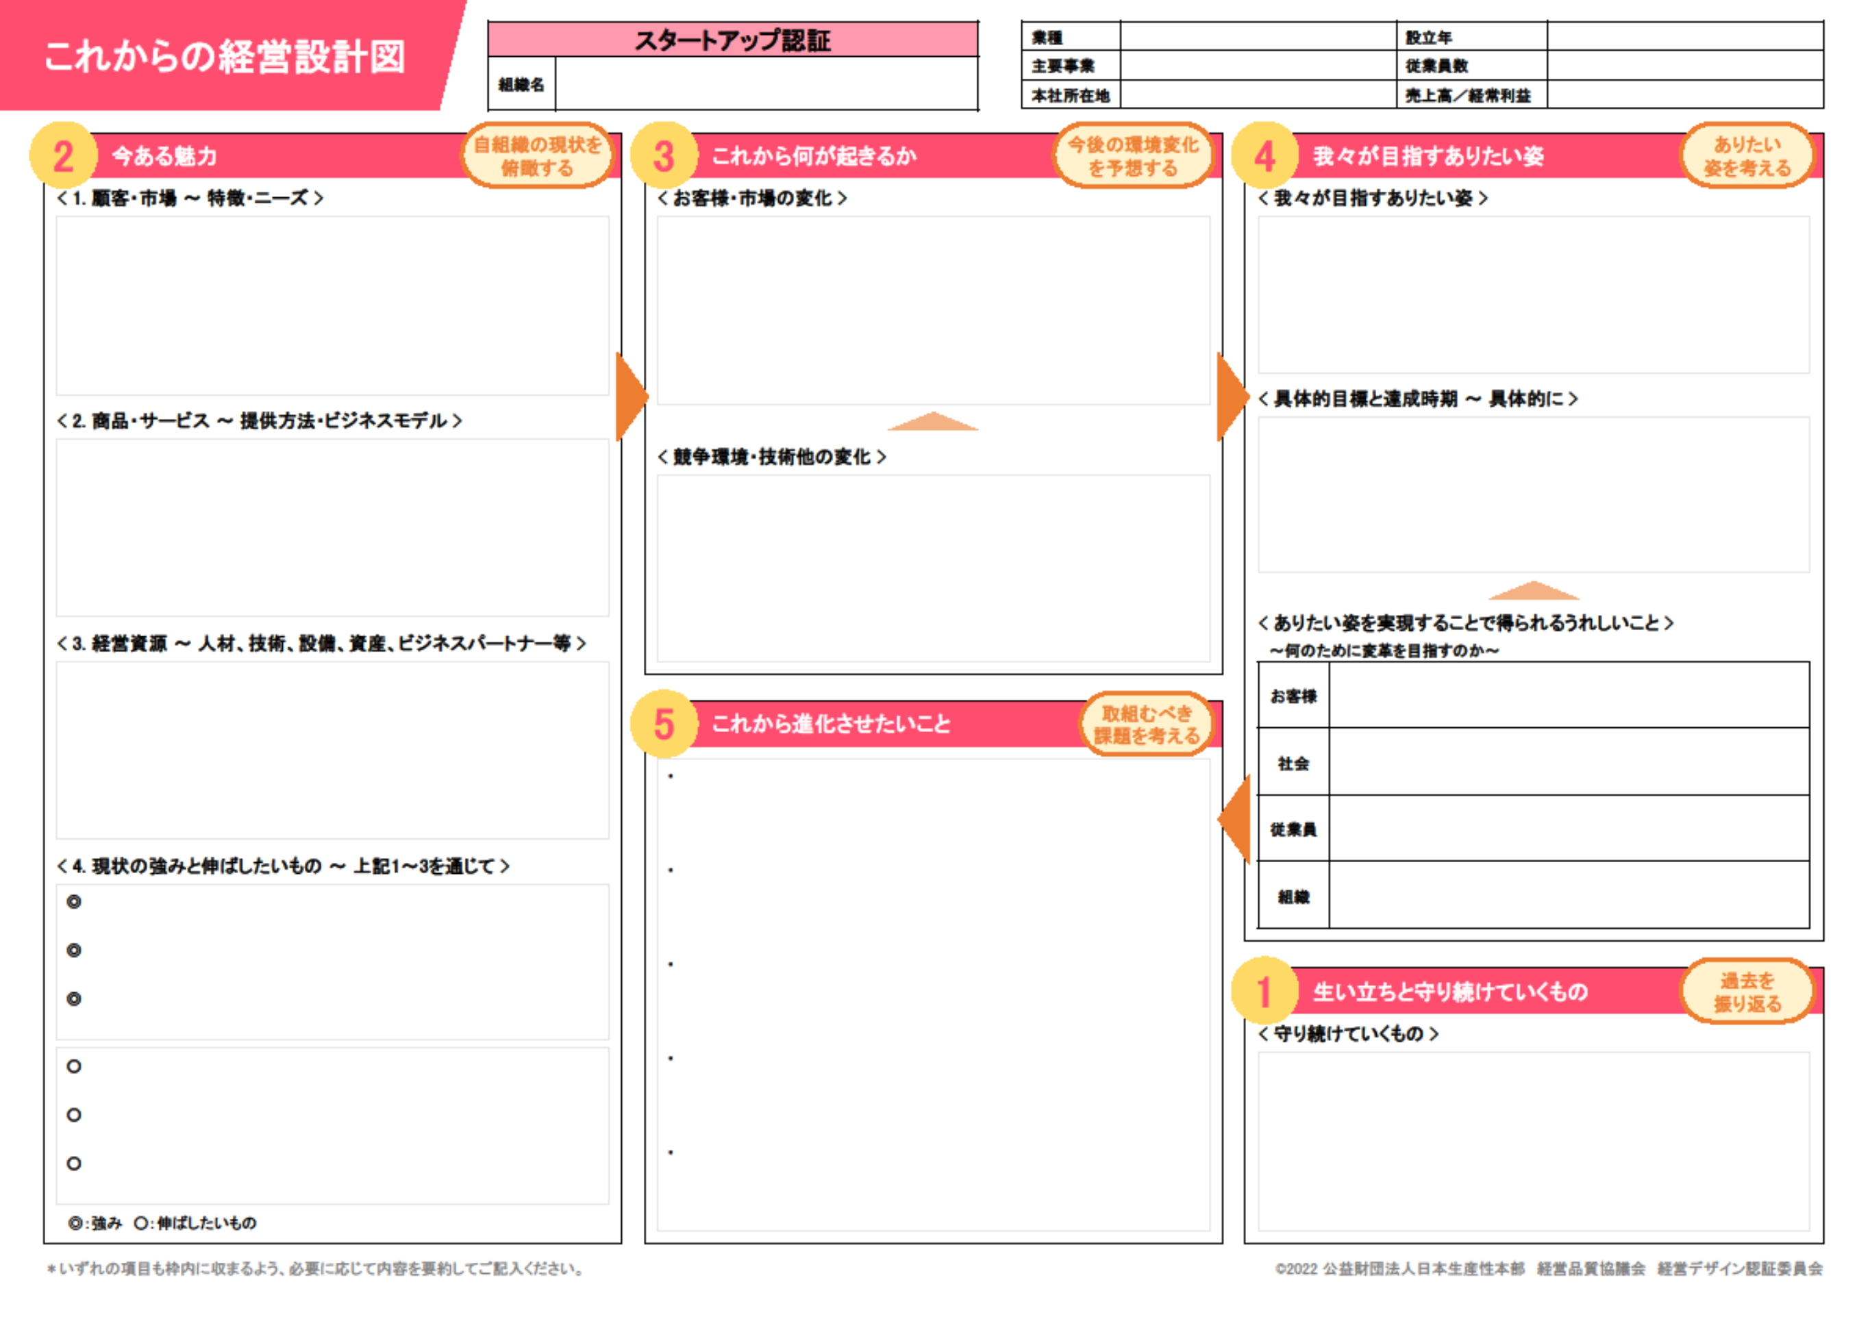The height and width of the screenshot is (1321, 1870).
Task: Click the スタートアップ認証 pink header bar
Action: click(732, 40)
